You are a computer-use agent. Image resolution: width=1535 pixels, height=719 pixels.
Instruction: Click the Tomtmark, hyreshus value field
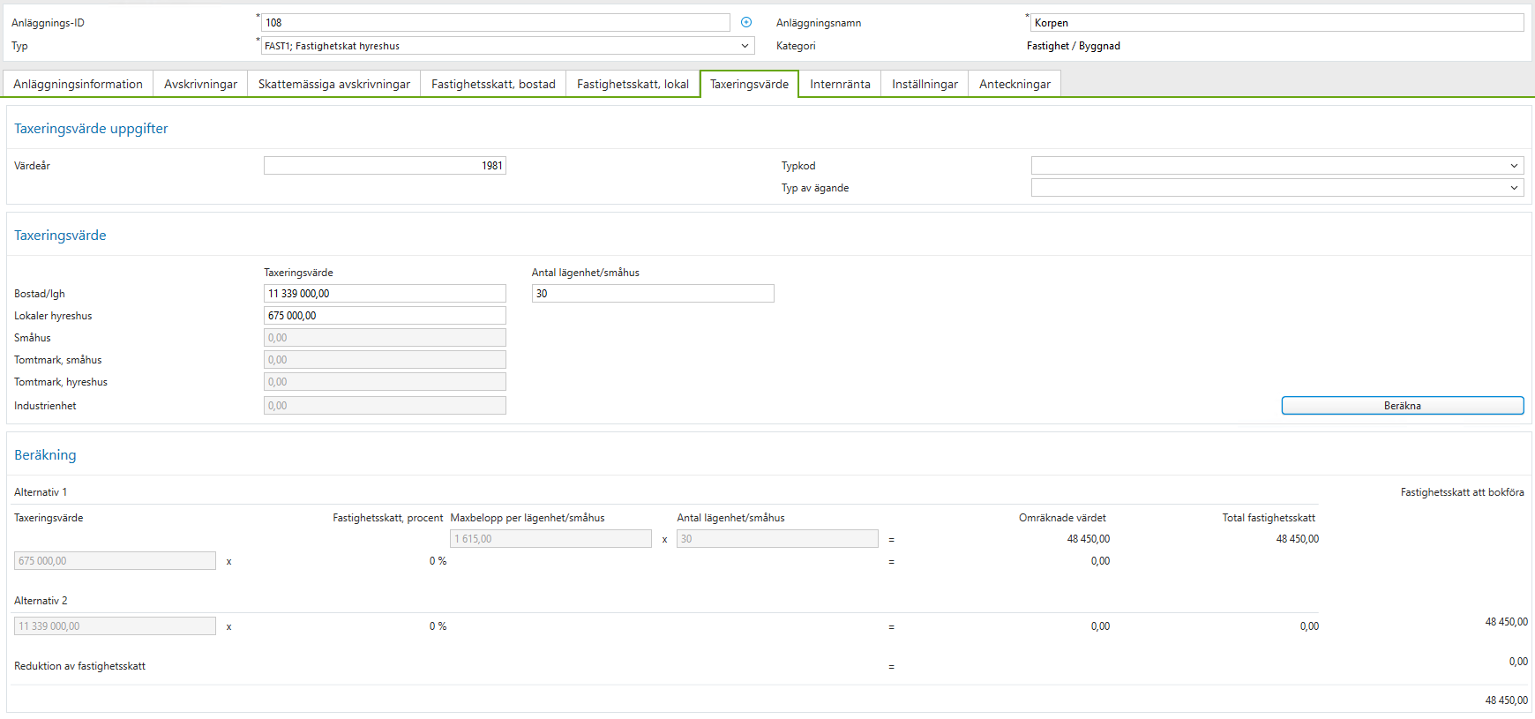(x=385, y=382)
